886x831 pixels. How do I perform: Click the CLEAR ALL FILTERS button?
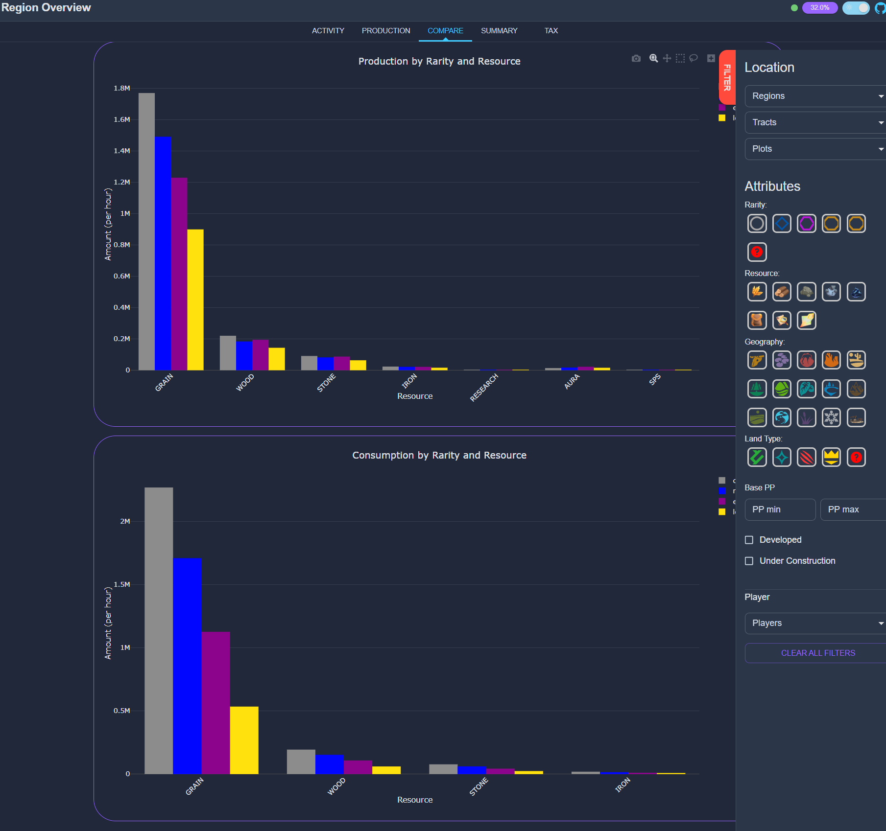[817, 653]
